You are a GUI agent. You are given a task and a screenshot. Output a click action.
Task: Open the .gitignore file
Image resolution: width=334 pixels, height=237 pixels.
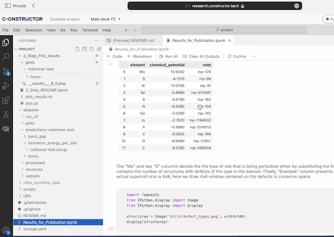point(32,209)
